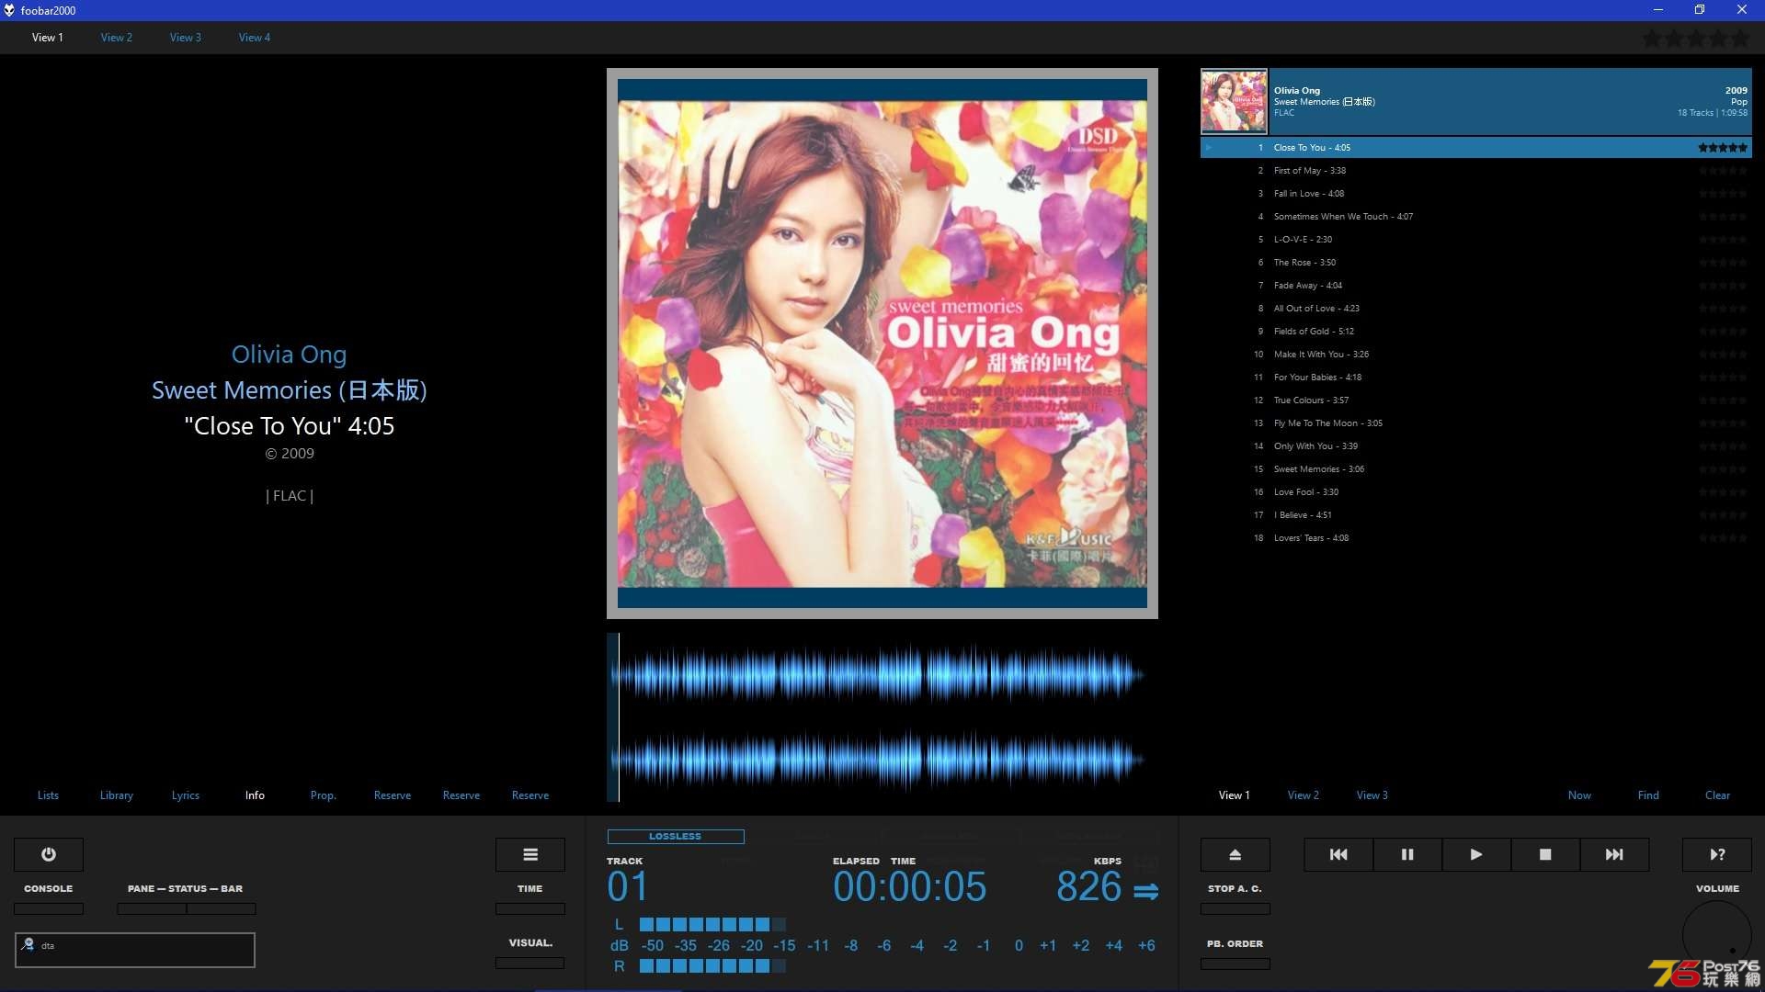The width and height of the screenshot is (1765, 992).
Task: Switch to View 4 top tab
Action: [255, 38]
